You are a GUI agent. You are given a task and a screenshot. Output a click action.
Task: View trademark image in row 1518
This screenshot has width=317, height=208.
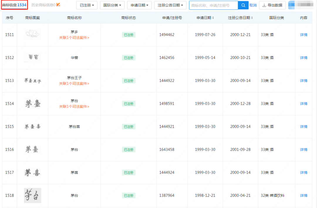coord(33,195)
